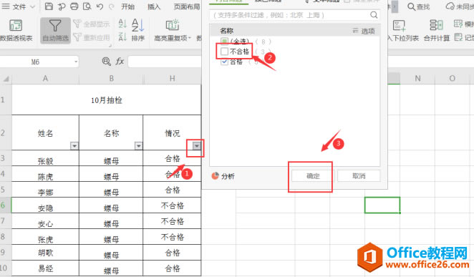Click the zoom magnifier beside fx
Viewport: 474px width, 277px height.
coord(106,62)
